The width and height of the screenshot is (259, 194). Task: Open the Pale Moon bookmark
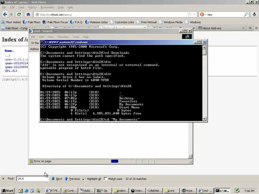click(x=32, y=22)
